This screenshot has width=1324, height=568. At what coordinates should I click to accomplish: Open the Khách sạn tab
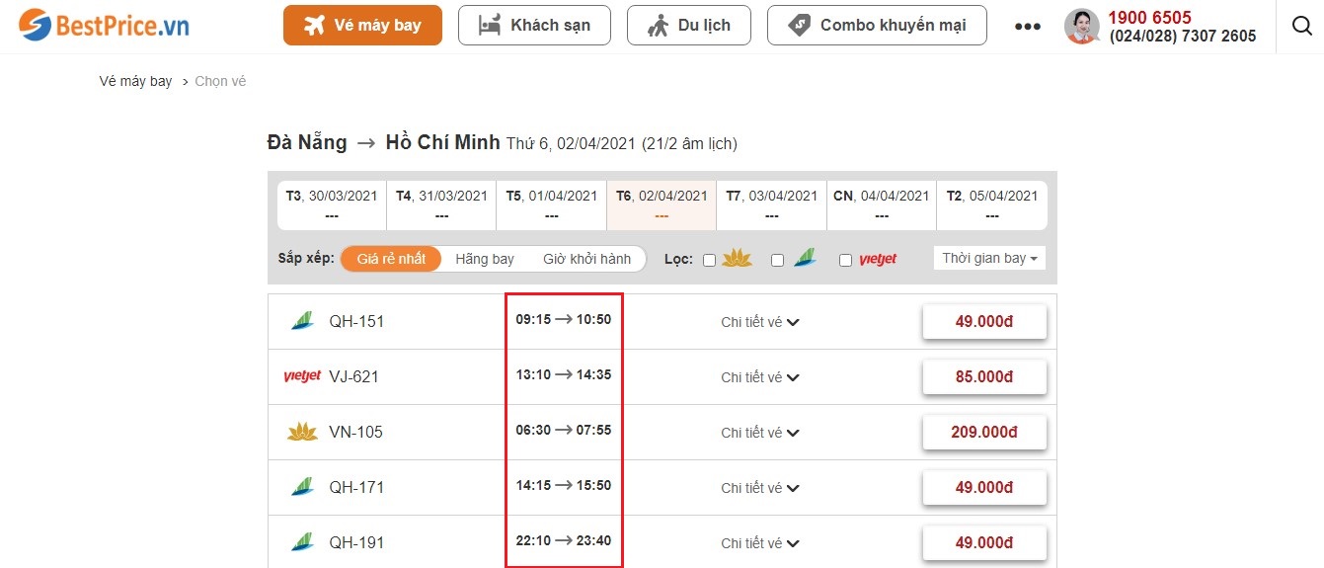click(534, 26)
